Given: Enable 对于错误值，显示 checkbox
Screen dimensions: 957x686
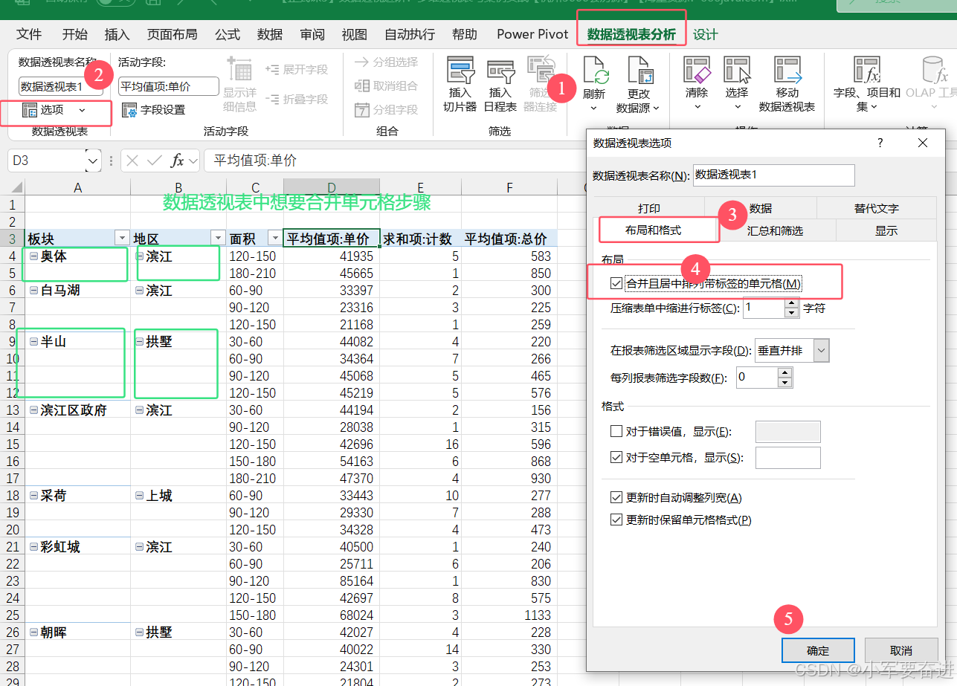Looking at the screenshot, I should click(616, 431).
